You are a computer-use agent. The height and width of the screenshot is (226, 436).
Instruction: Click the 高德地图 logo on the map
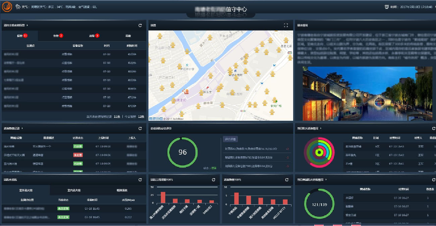156,119
